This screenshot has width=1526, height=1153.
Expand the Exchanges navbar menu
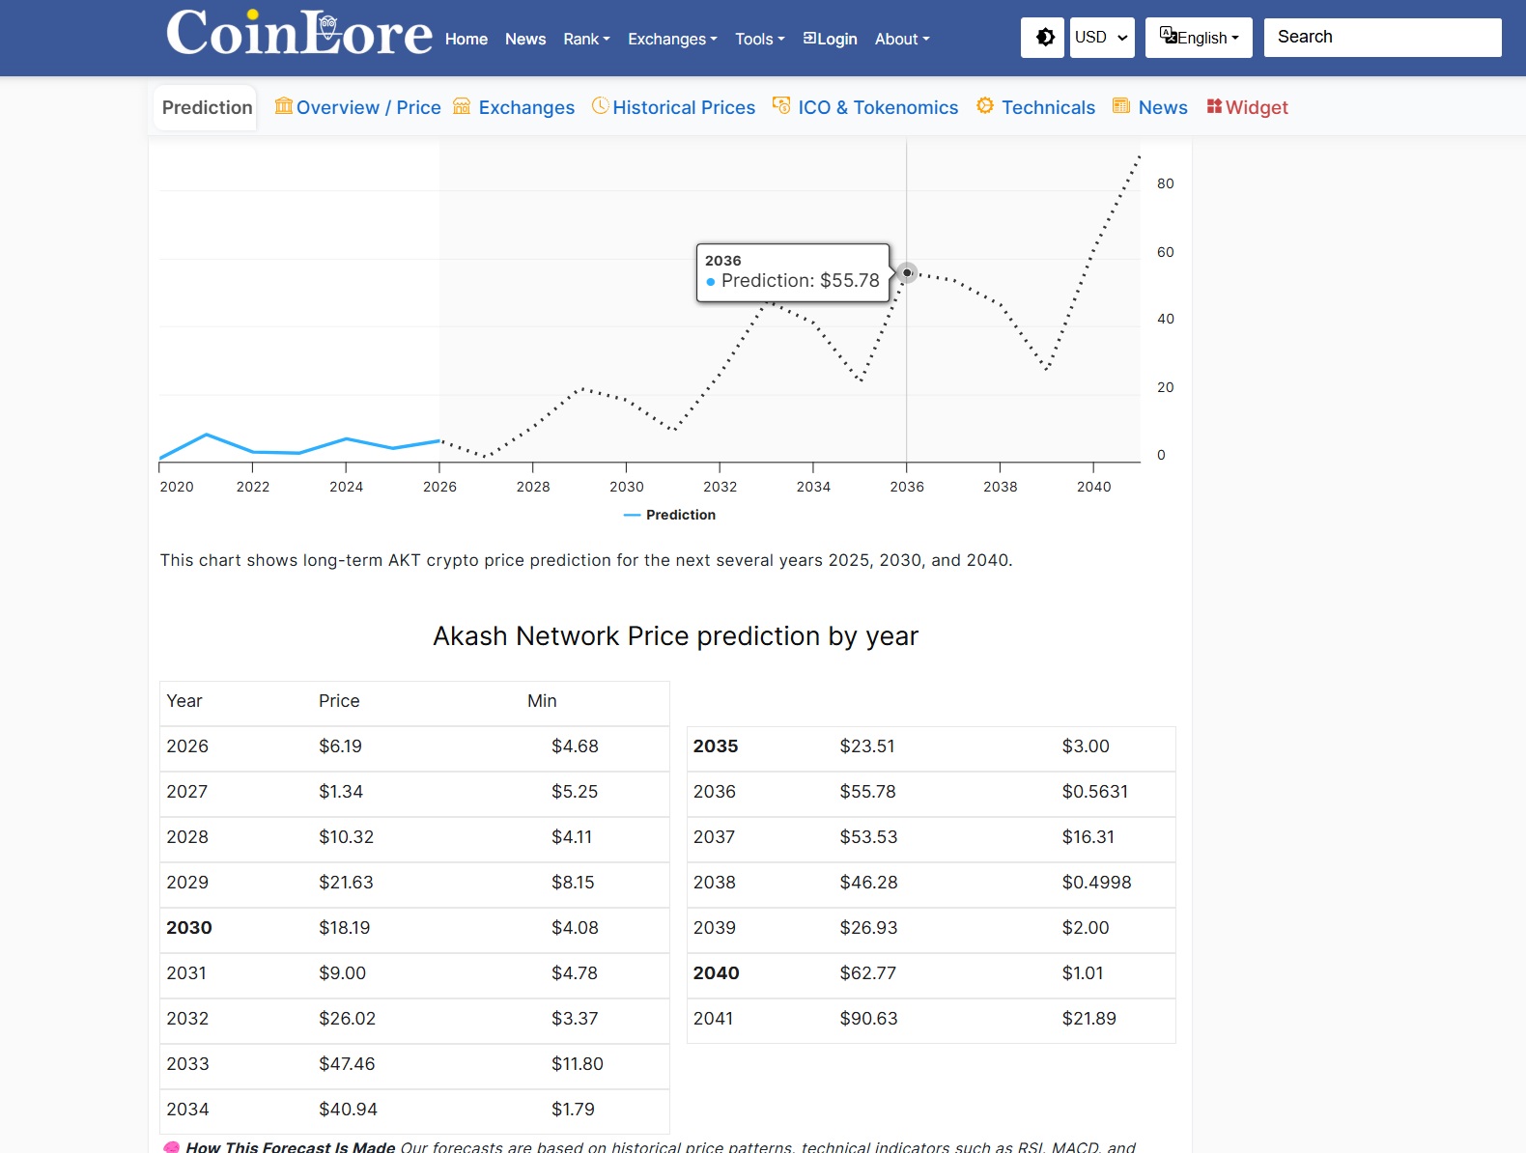pos(672,39)
